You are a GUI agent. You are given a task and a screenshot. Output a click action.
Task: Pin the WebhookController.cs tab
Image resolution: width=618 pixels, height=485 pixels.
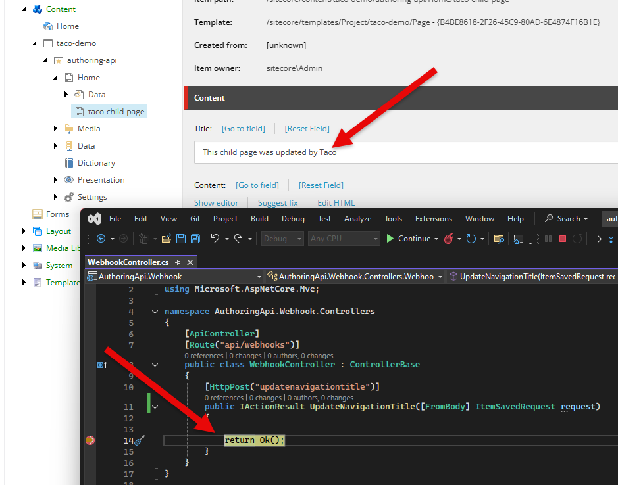pyautogui.click(x=178, y=262)
